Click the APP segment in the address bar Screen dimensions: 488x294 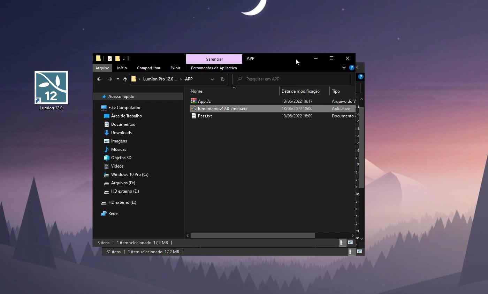coord(189,79)
